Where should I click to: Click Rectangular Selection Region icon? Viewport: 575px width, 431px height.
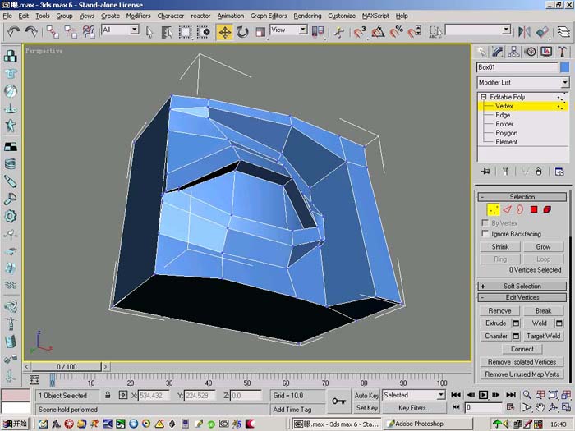(x=185, y=32)
